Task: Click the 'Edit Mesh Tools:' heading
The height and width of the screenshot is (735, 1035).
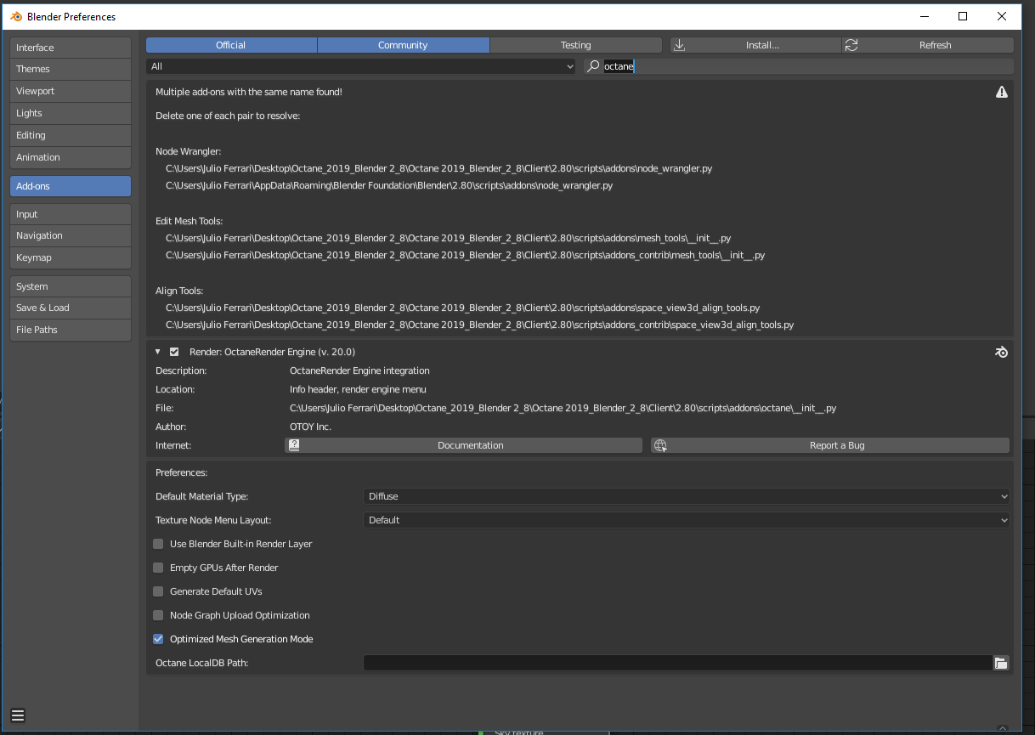Action: point(189,221)
